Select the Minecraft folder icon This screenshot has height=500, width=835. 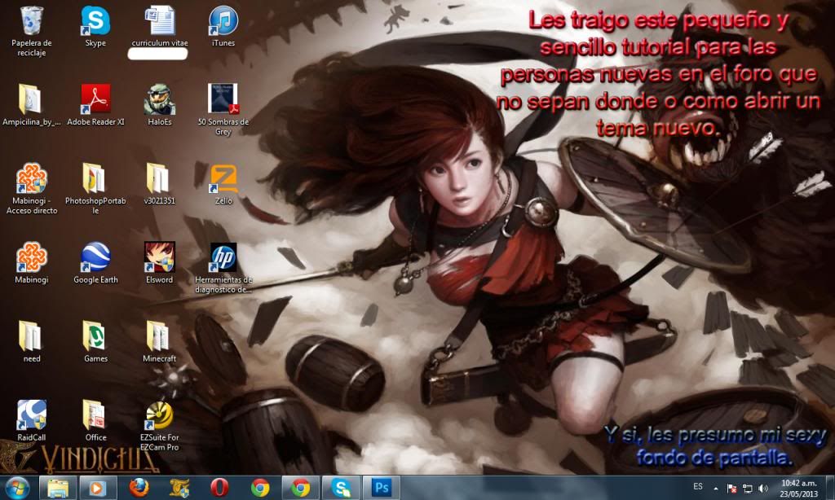[x=159, y=336]
